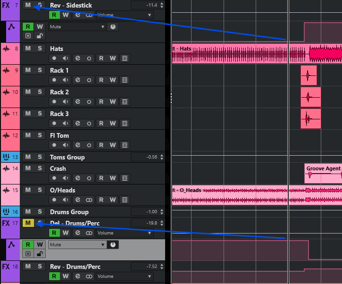Select the Rack 1 audio event
This screenshot has width=342, height=284.
pyautogui.click(x=309, y=75)
